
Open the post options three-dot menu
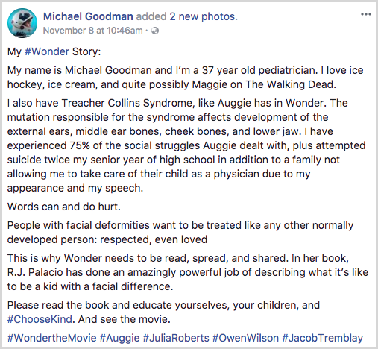coord(366,14)
